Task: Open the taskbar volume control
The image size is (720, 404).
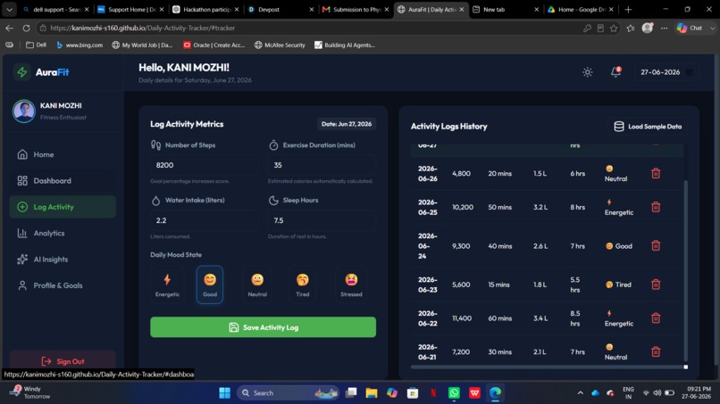Action: [x=657, y=392]
